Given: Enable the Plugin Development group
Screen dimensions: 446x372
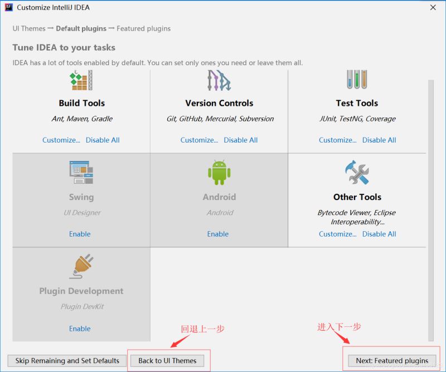Looking at the screenshot, I should tap(80, 329).
